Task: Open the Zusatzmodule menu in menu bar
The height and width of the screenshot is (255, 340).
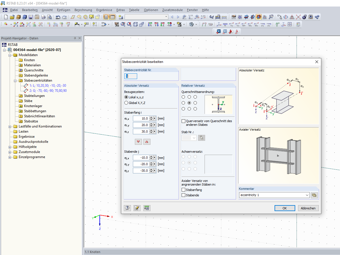Action: click(172, 10)
